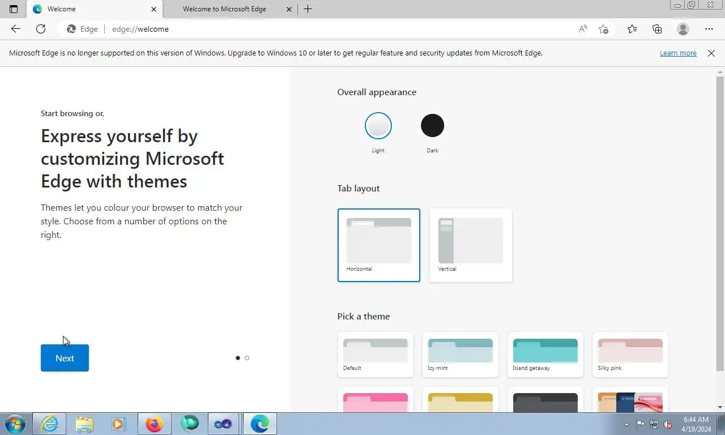Click the page scrollbar up arrow
Viewport: 725px width, 435px height.
pyautogui.click(x=720, y=71)
